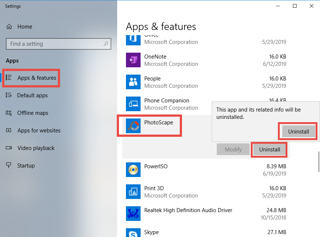Click the PowerISO install date 6/19/2019
Screen dimensions: 320x237
(275, 174)
